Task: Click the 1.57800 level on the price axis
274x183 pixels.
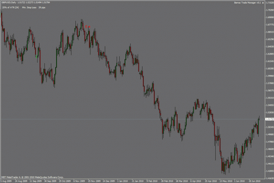Action: coord(270,83)
